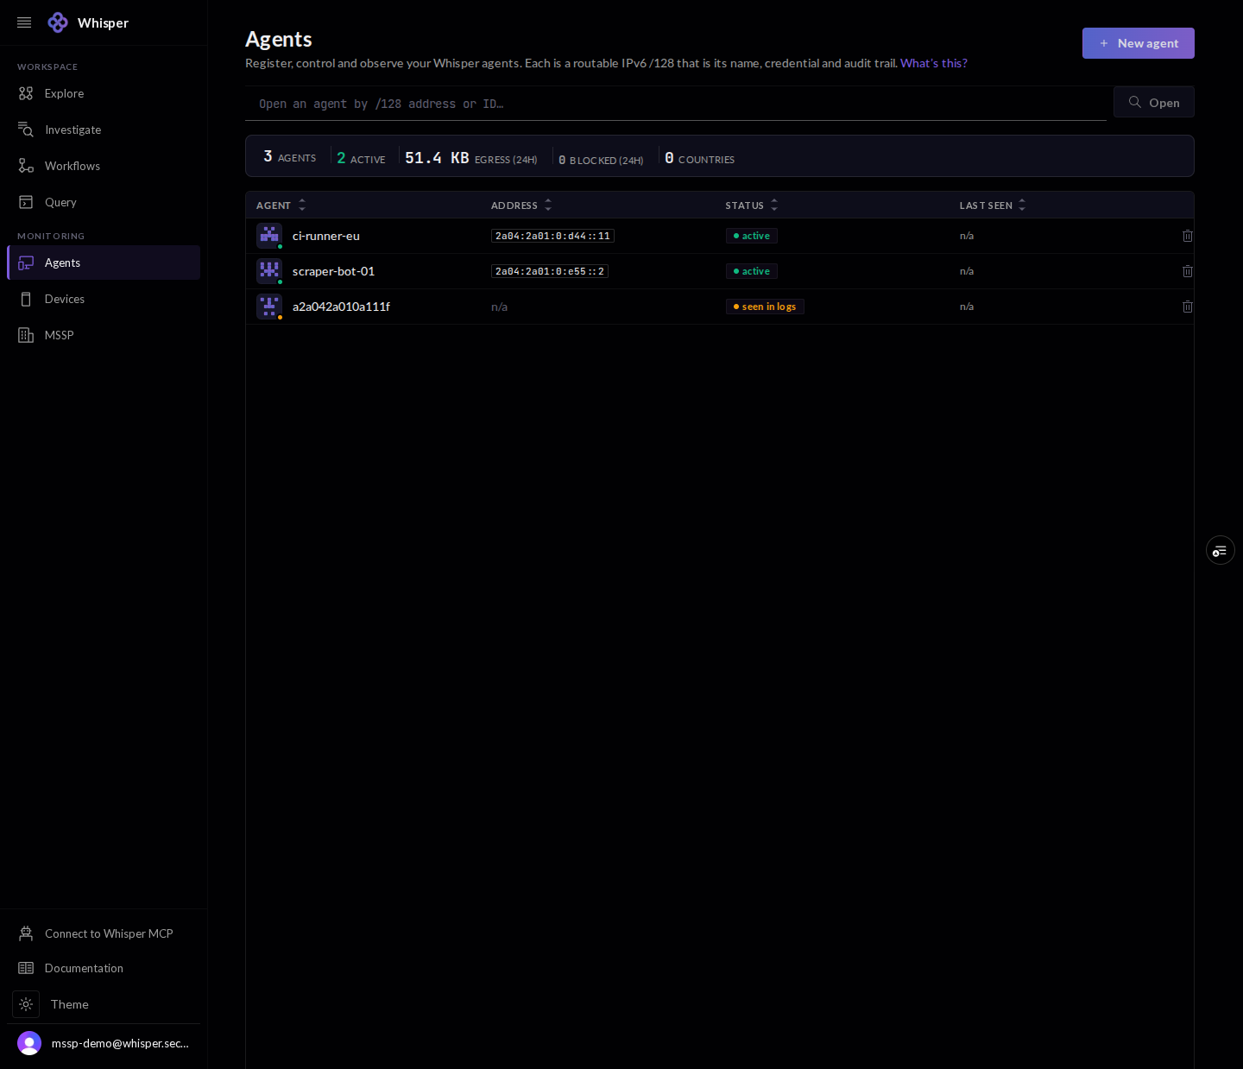Viewport: 1243px width, 1069px height.
Task: Follow the "What's this?" link
Action: point(933,63)
